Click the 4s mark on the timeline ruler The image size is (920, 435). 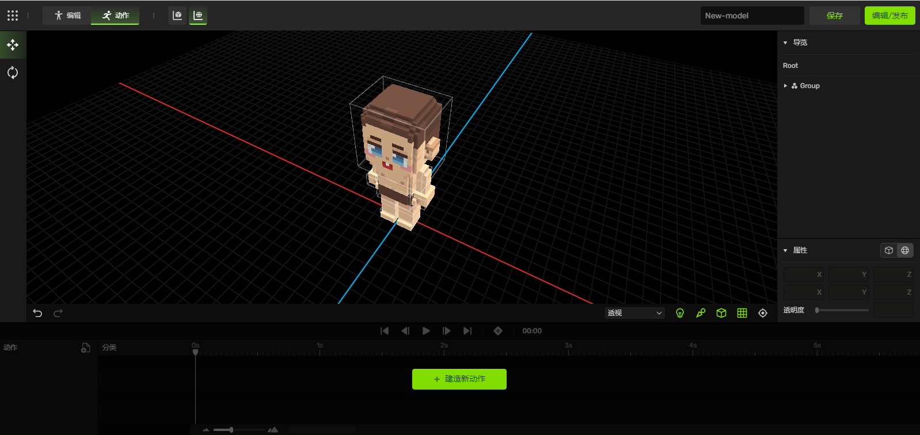(693, 345)
